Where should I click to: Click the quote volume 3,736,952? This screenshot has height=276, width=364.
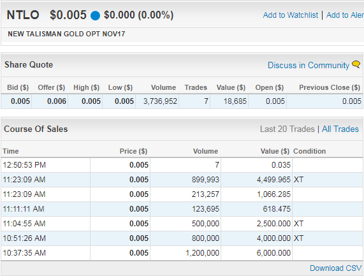click(x=160, y=101)
